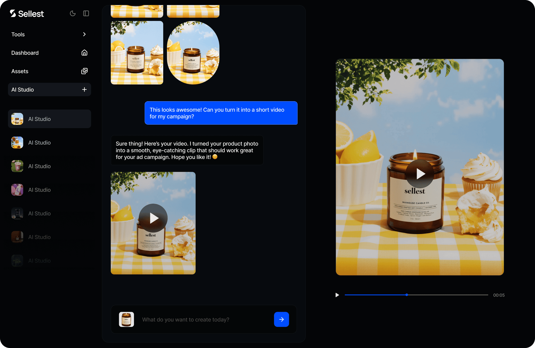Open Dashboard via home icon

click(x=84, y=53)
